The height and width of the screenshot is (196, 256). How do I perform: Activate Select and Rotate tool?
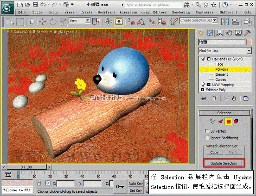click(53, 21)
